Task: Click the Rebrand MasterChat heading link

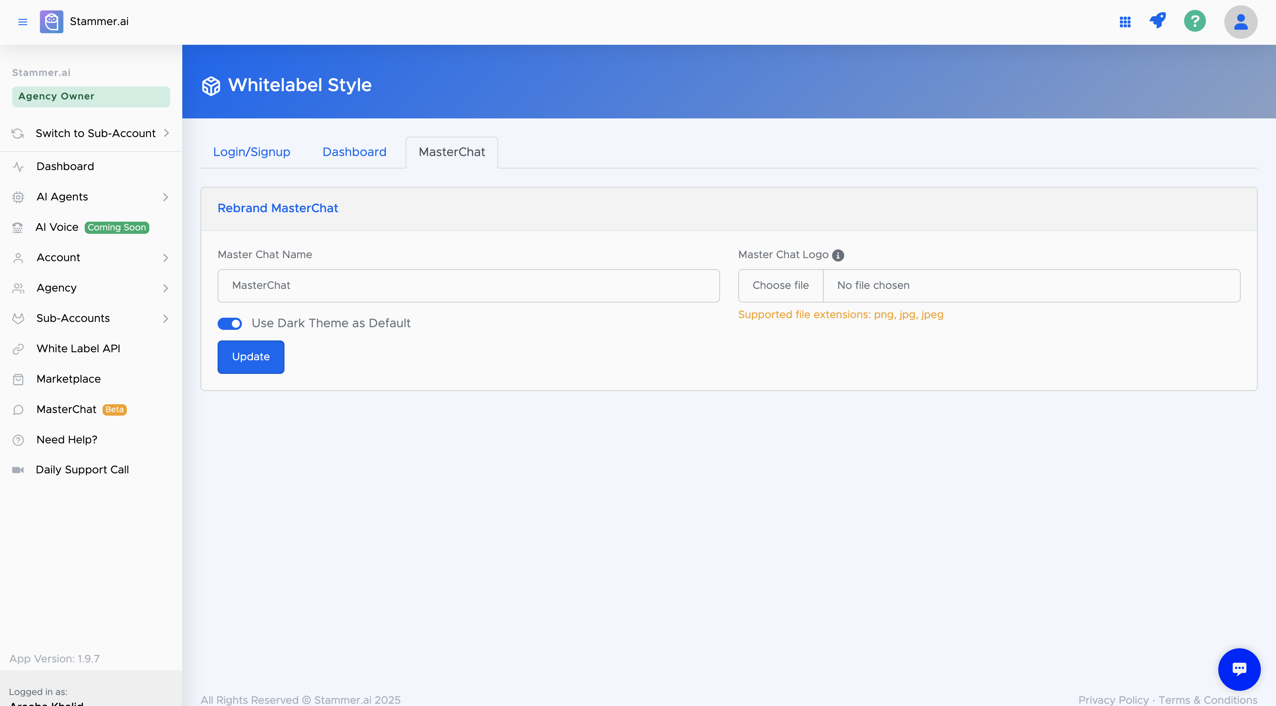Action: (277, 208)
